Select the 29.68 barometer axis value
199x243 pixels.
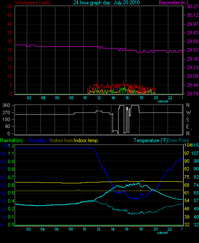click(x=193, y=41)
